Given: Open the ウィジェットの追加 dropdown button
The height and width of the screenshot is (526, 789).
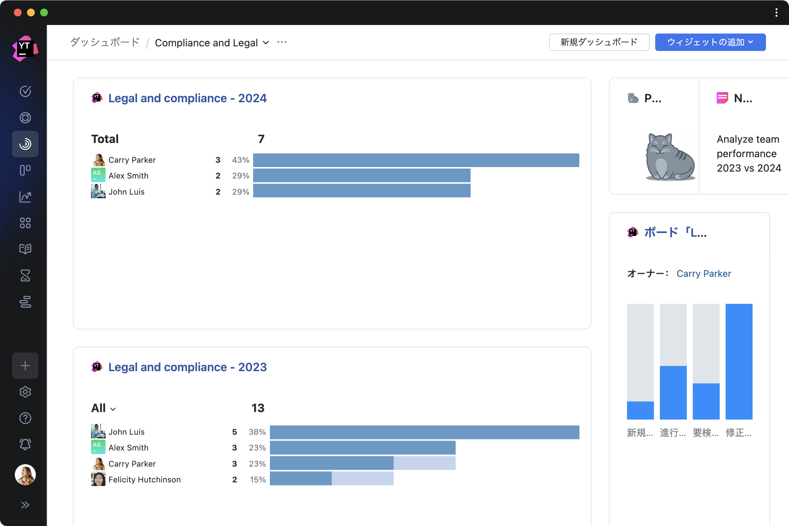Looking at the screenshot, I should (710, 42).
